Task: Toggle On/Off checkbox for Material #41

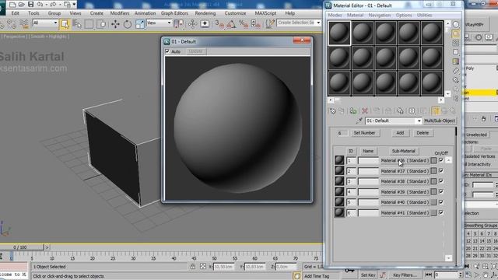Action: point(441,212)
